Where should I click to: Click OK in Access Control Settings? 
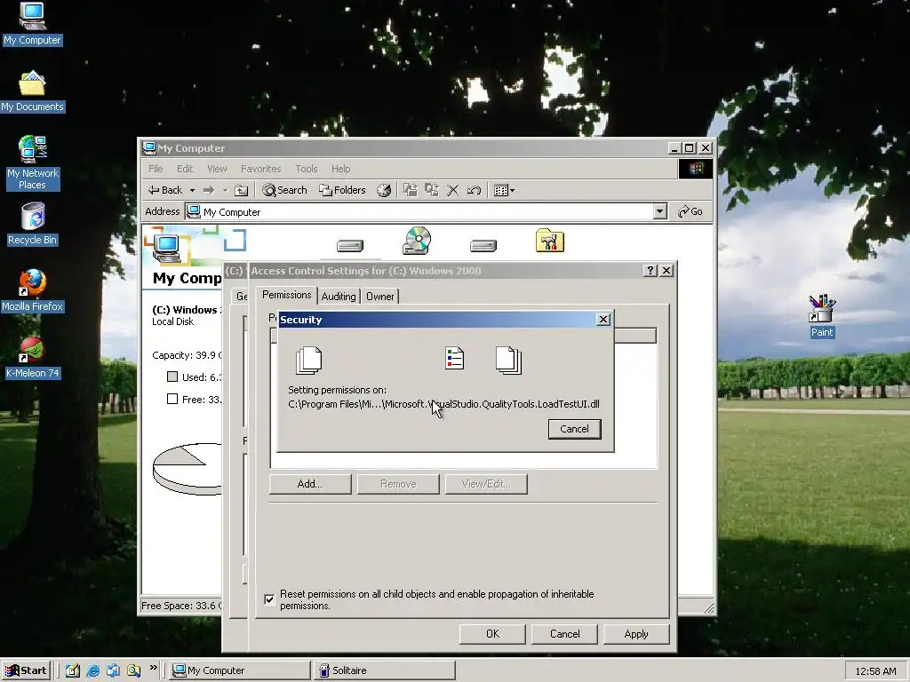coord(492,634)
